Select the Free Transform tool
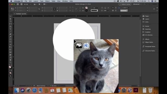The image size is (167, 94). [x=10, y=47]
